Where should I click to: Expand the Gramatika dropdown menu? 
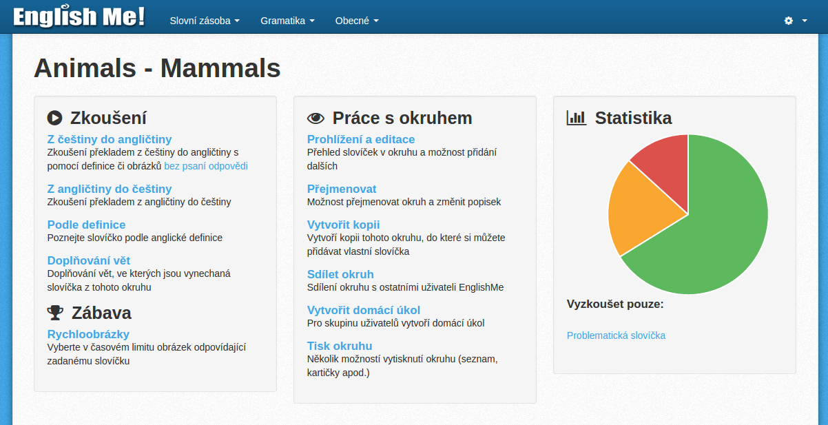(x=287, y=21)
